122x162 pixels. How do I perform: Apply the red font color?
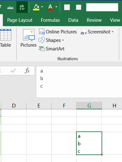(50, 7)
